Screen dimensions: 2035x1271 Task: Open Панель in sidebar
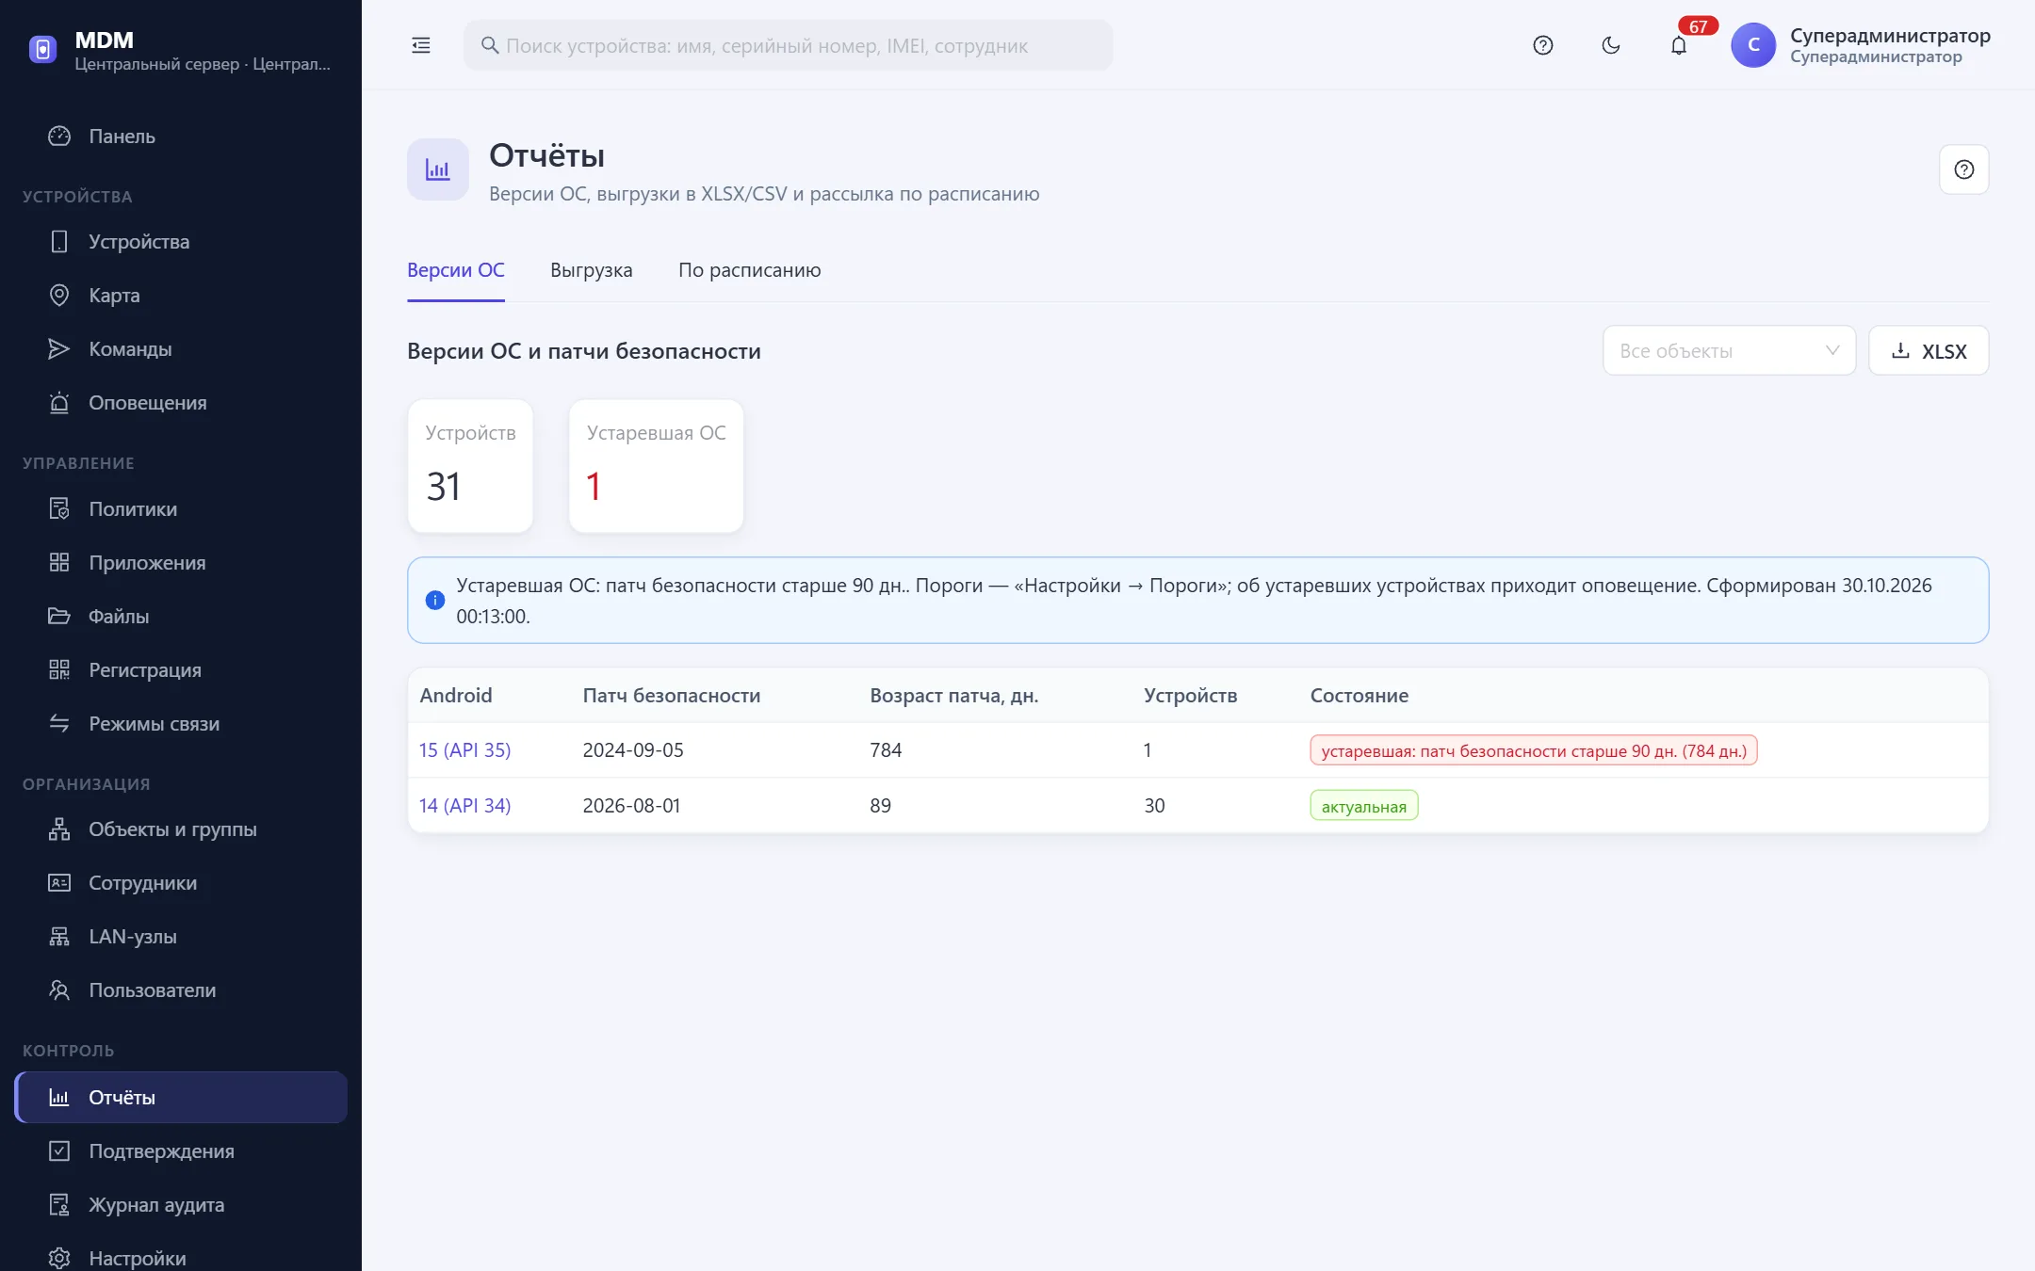coord(181,137)
